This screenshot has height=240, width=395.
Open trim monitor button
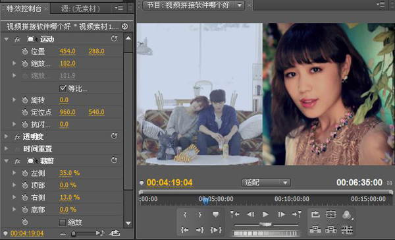(347, 229)
